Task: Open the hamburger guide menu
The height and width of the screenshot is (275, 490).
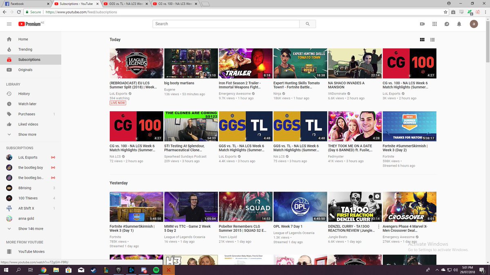Action: click(x=9, y=24)
